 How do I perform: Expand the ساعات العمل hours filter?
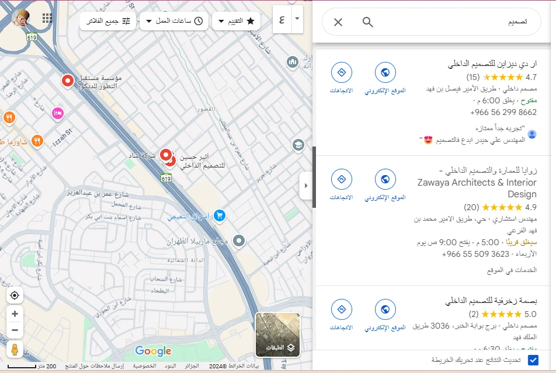point(175,21)
